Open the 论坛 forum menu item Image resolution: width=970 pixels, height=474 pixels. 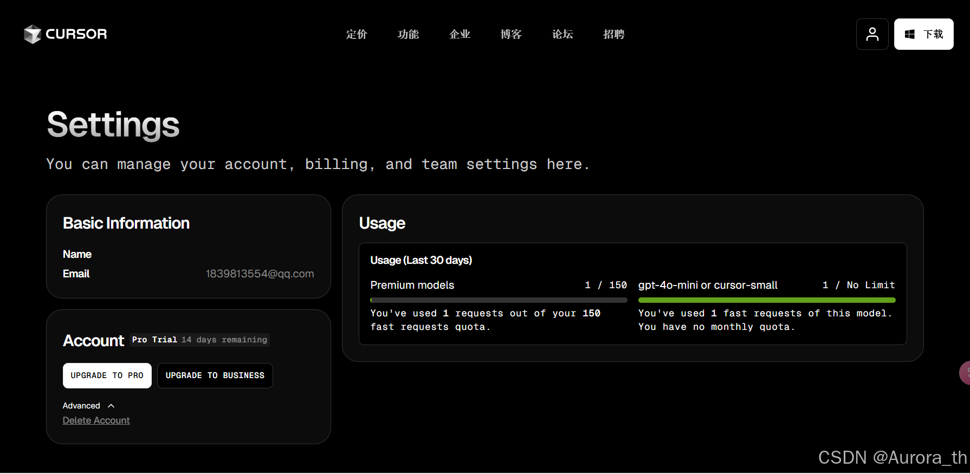click(x=562, y=34)
